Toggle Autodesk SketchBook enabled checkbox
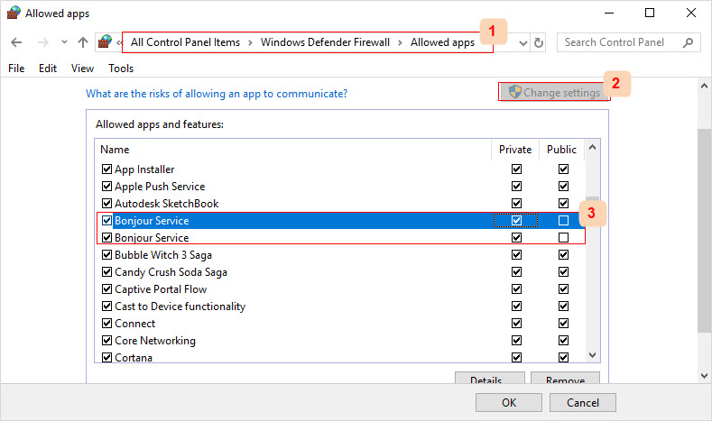 106,203
